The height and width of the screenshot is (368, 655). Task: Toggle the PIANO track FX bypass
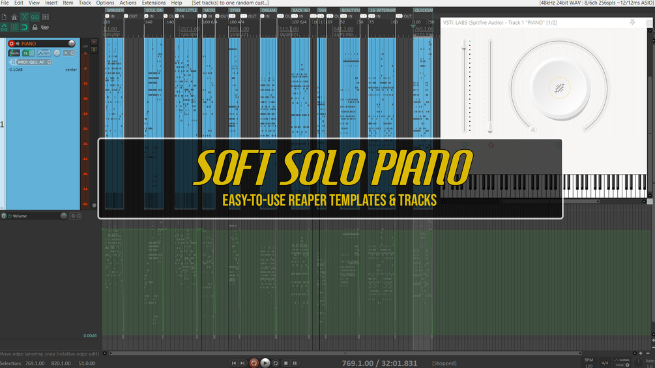pyautogui.click(x=31, y=53)
